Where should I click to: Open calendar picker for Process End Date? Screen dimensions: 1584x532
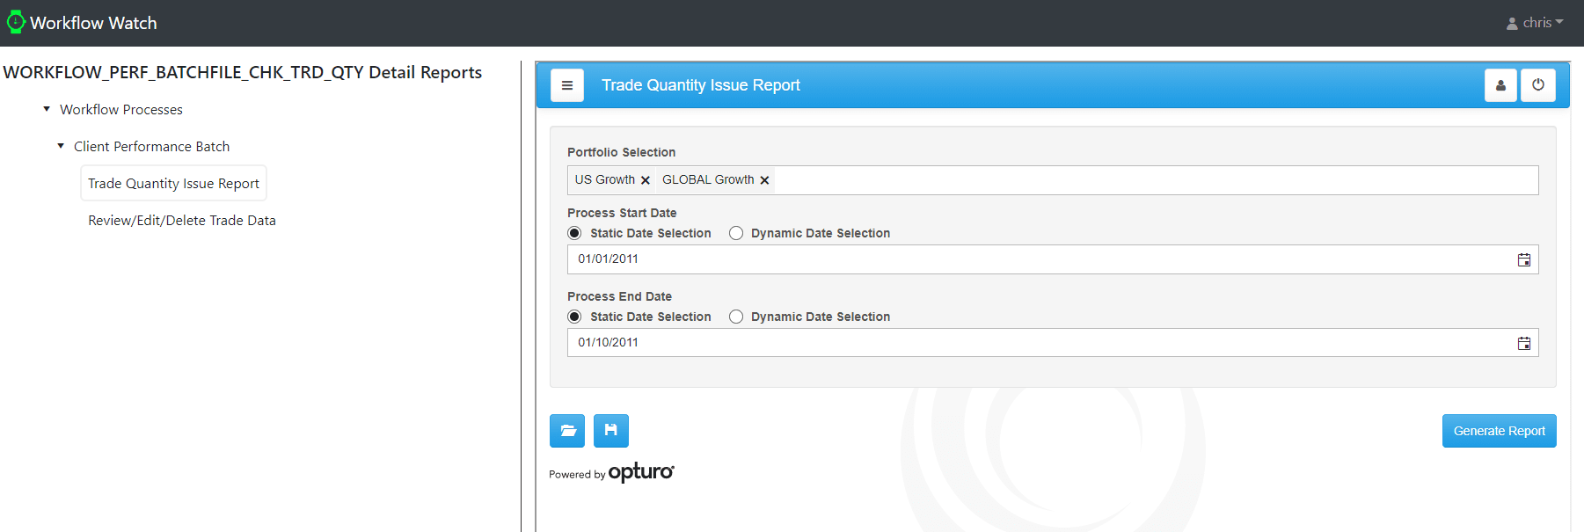1524,343
